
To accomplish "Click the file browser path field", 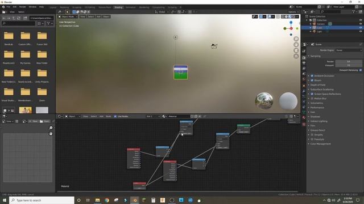I will coord(42,18).
